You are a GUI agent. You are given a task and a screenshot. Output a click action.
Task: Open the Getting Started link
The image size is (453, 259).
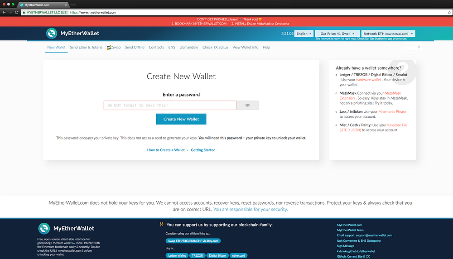[x=203, y=150]
